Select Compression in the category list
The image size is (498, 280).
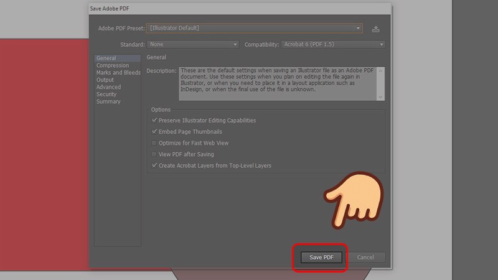[113, 65]
